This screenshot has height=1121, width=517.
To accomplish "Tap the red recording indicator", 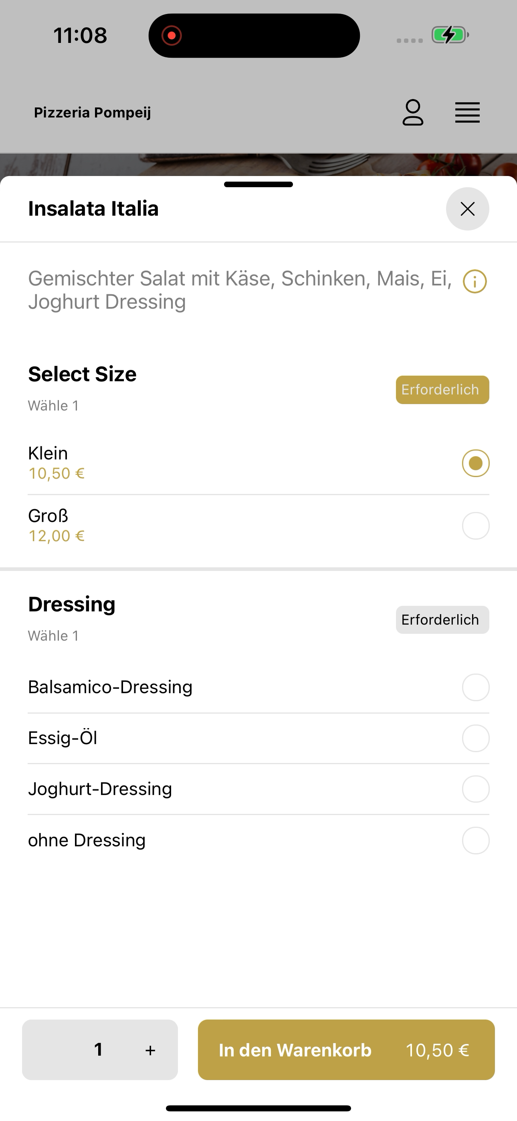I will [x=172, y=35].
